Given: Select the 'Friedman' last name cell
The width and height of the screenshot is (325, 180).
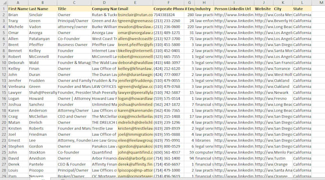Looking at the screenshot, I should pos(43,135).
